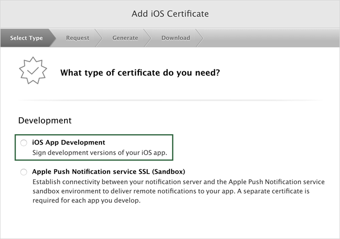
Task: Click 'Sign development versions of your iOS app.' text
Action: pyautogui.click(x=100, y=153)
